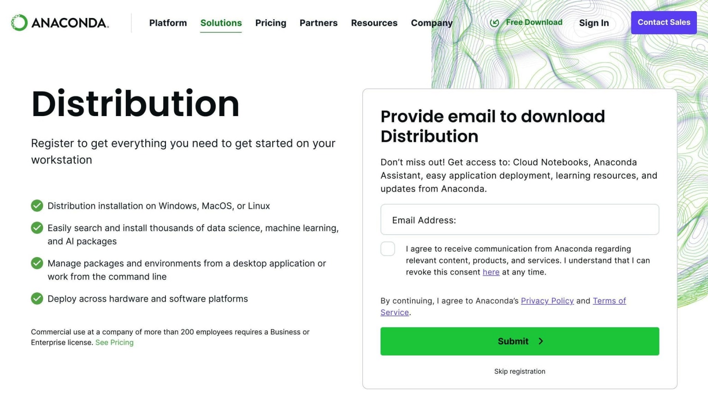Go to the Pricing nav item
The height and width of the screenshot is (398, 708).
tap(271, 23)
